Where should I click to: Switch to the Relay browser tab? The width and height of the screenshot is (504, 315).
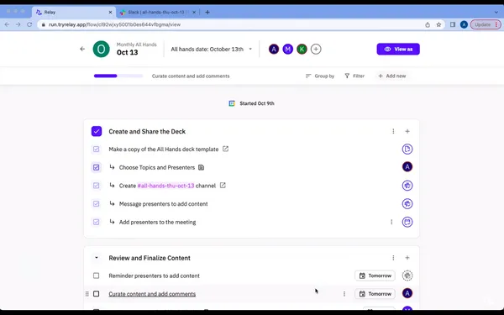74,13
